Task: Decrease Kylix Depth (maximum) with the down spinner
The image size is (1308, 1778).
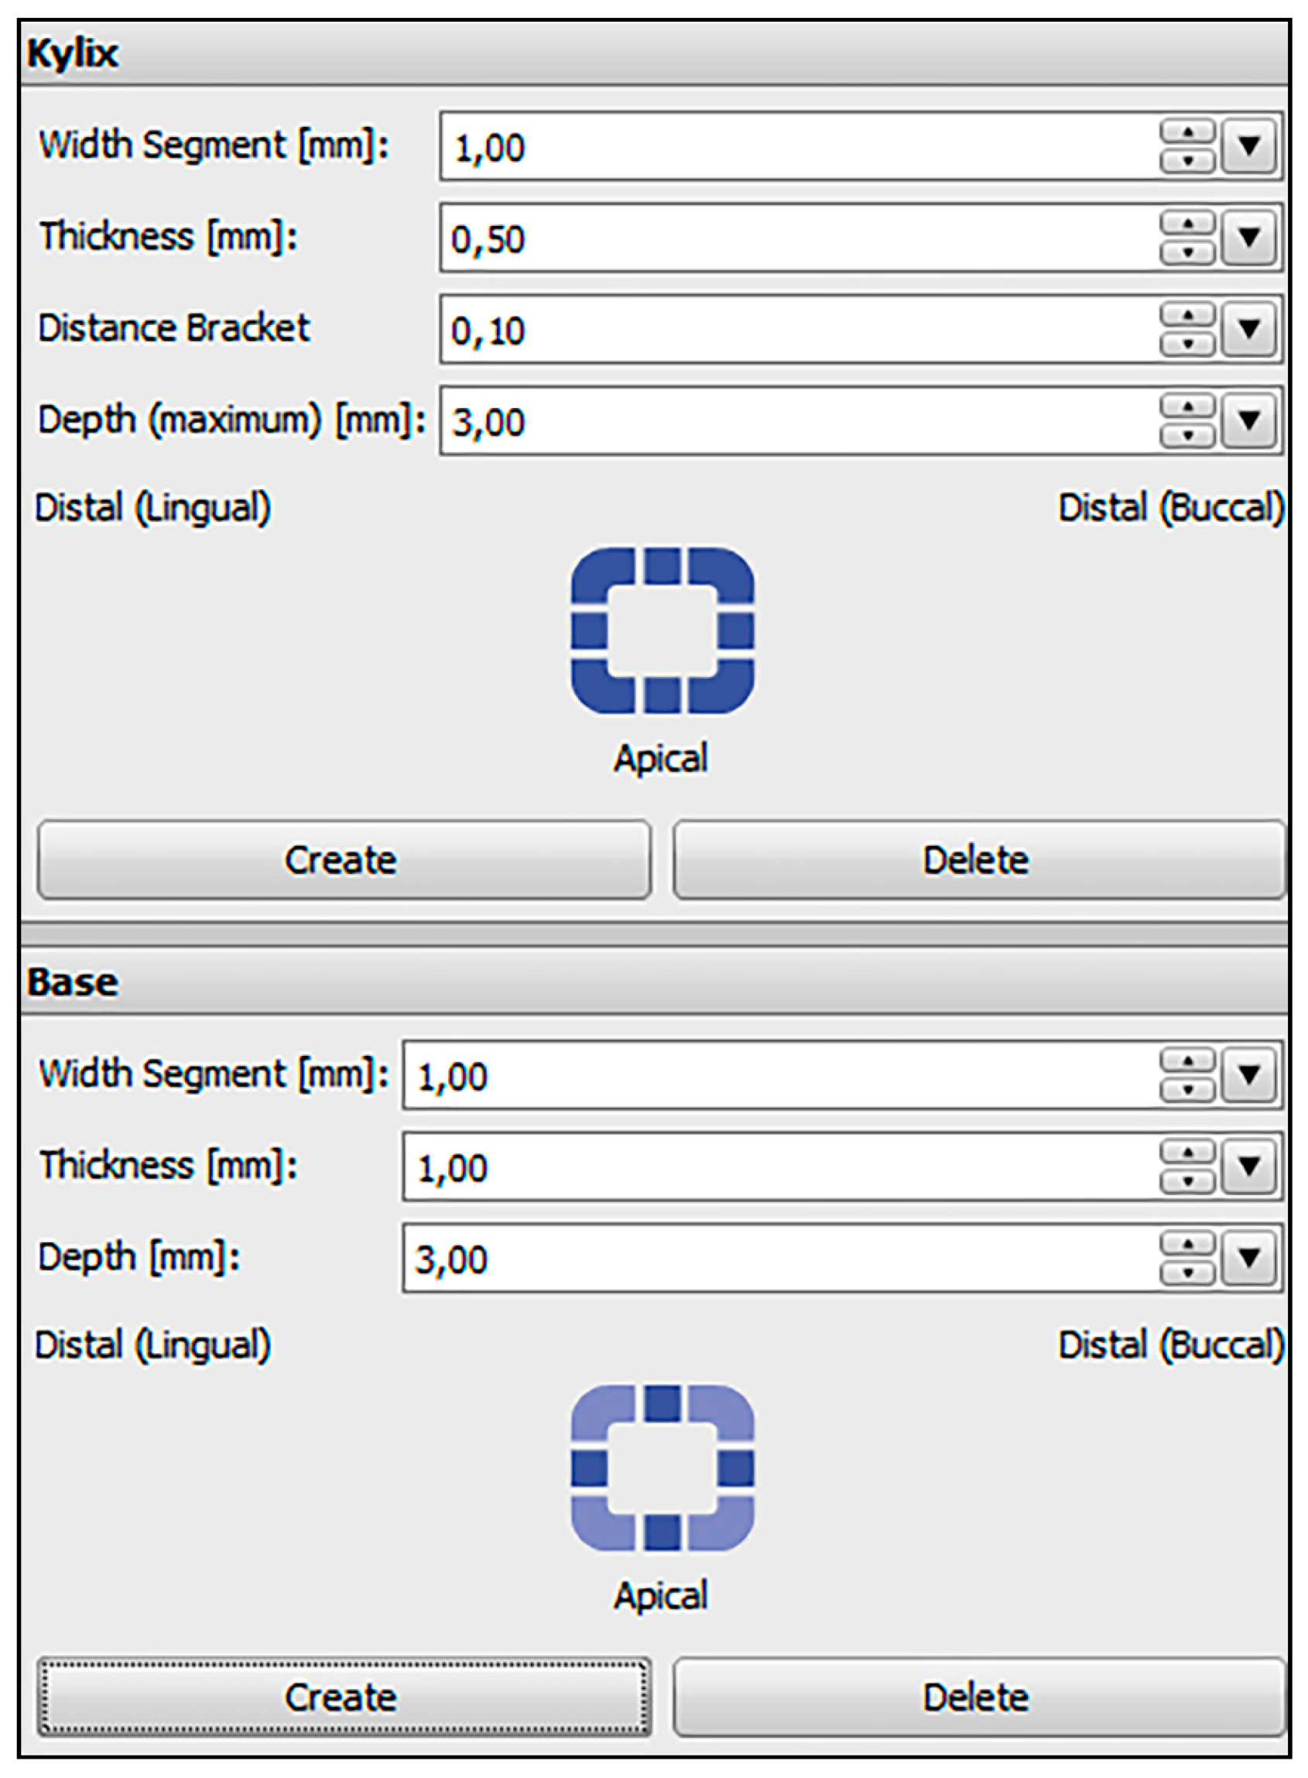Action: point(1186,435)
